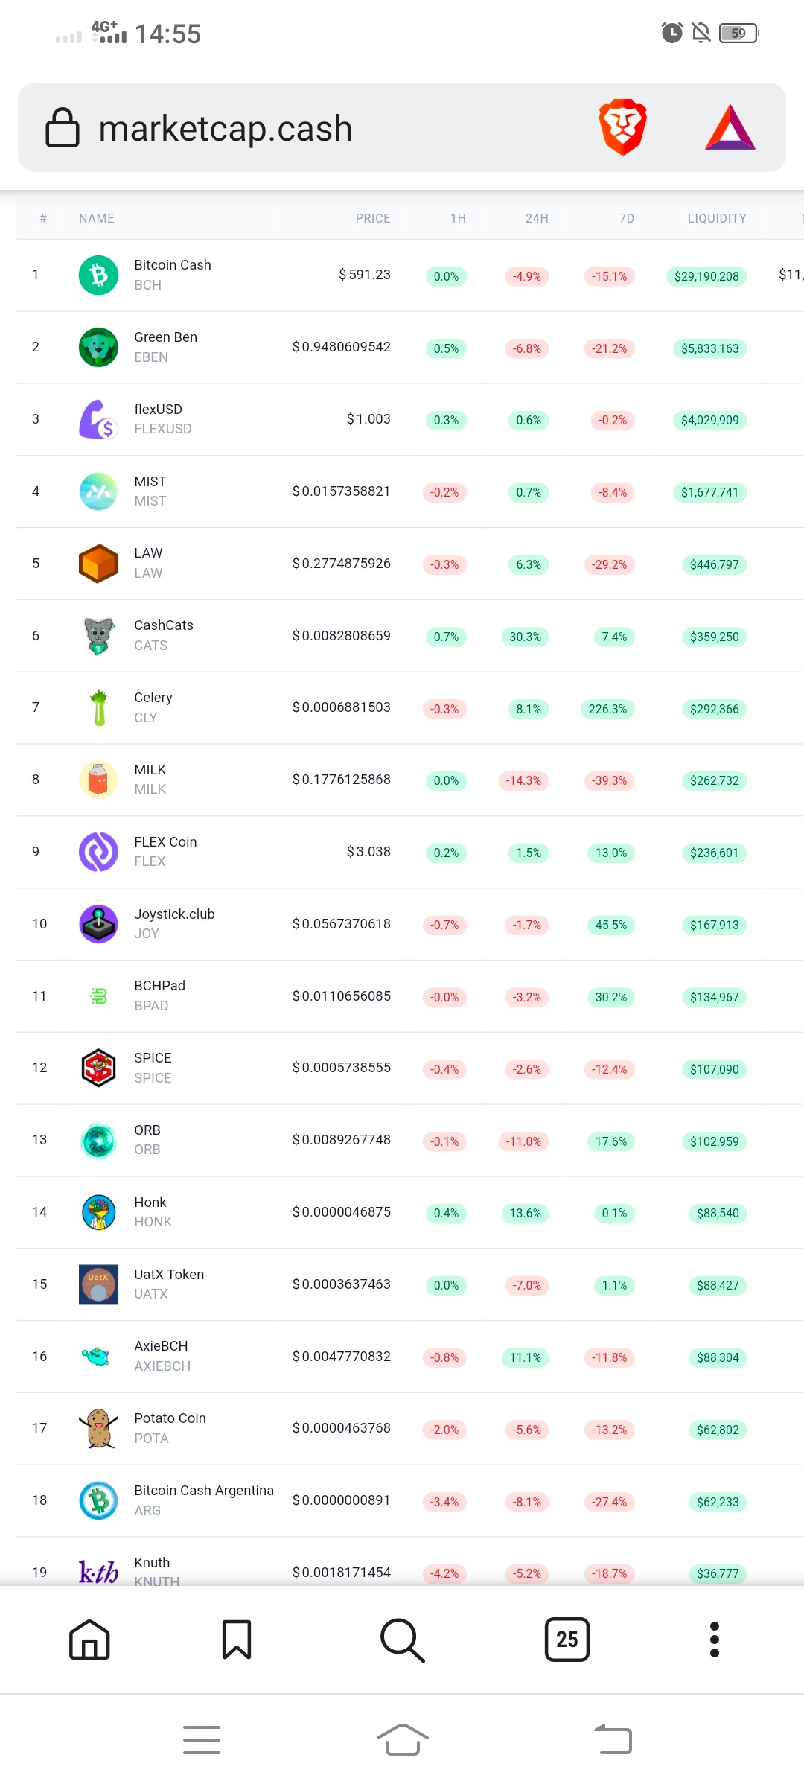Tap the Brave Shields lion icon
Viewport: 804px width, 1787px height.
[x=623, y=127]
